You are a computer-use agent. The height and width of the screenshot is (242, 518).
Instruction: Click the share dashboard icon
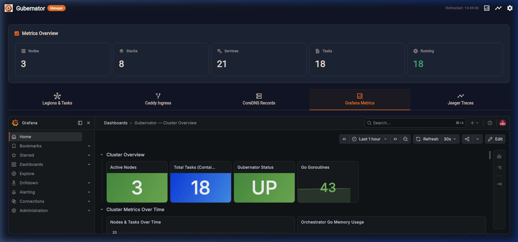[467, 139]
